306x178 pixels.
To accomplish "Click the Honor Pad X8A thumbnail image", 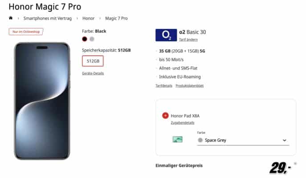I will pyautogui.click(x=178, y=139).
